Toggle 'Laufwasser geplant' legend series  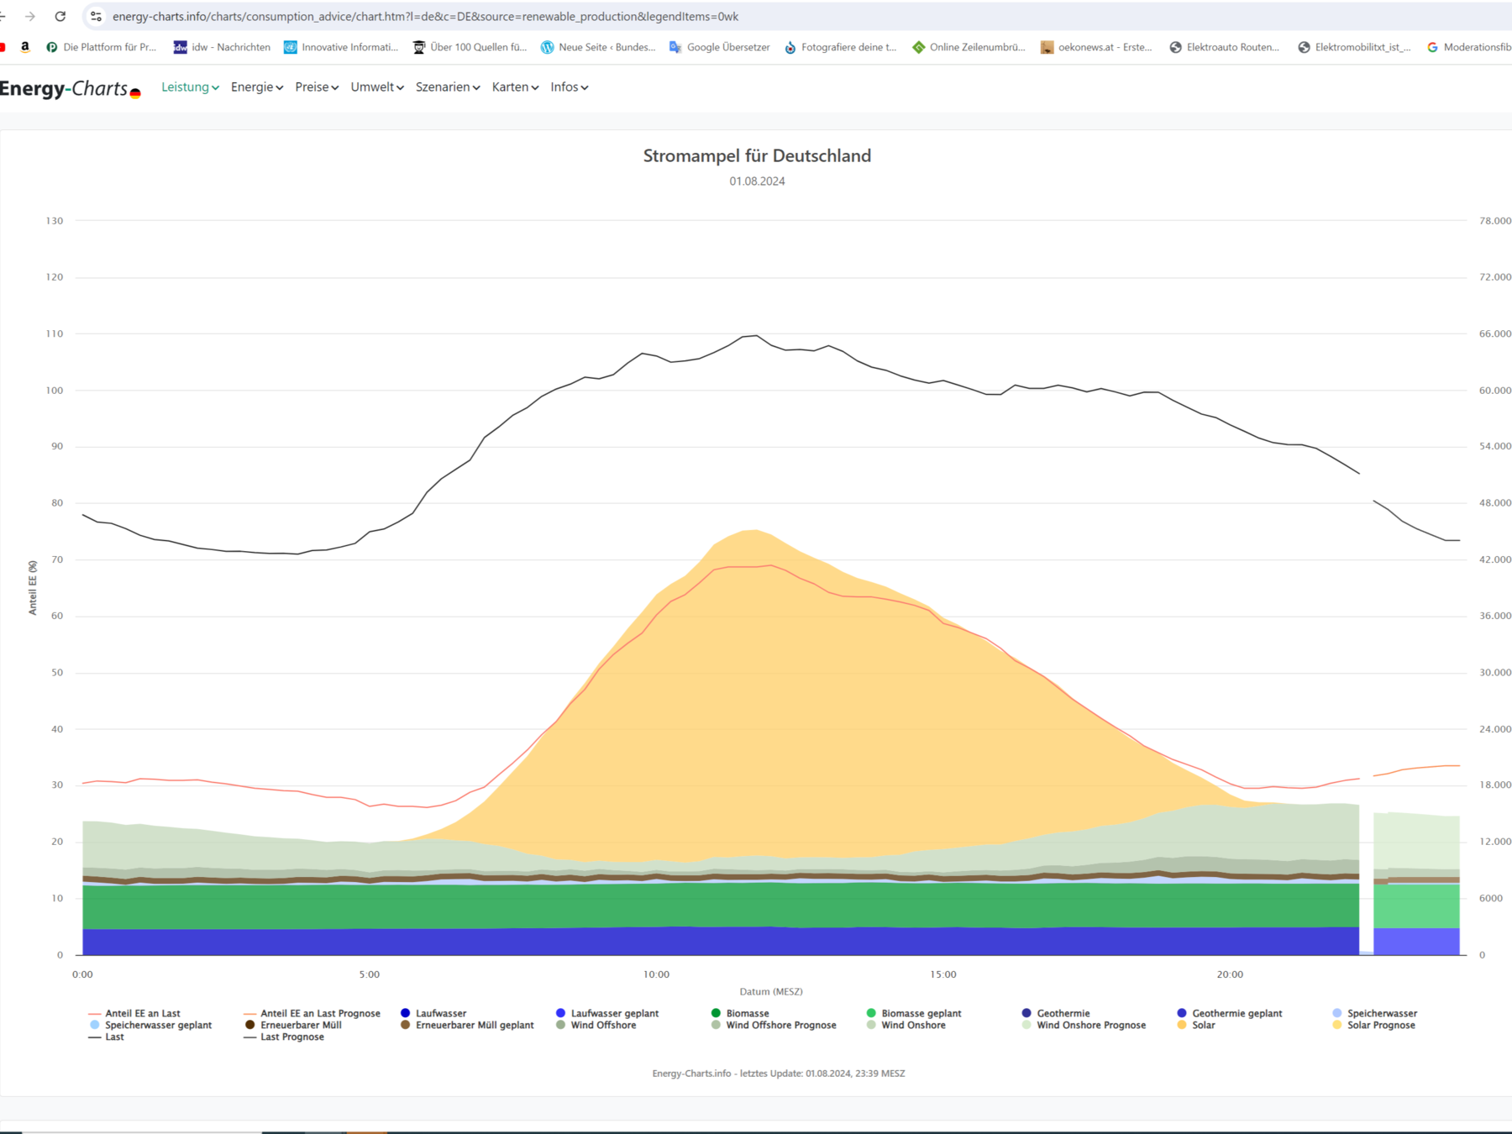(607, 1014)
